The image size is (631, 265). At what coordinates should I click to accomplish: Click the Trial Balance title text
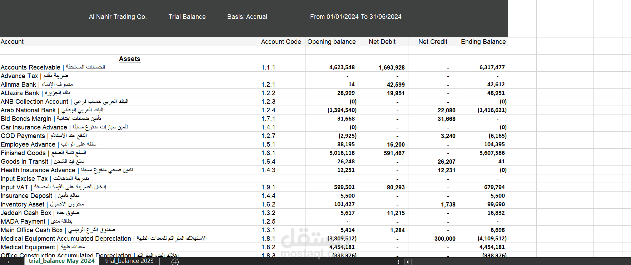[187, 17]
